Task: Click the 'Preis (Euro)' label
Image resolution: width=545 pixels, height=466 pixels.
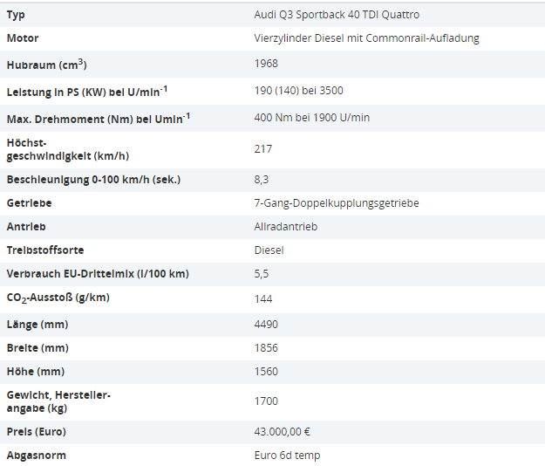Action: coord(36,432)
